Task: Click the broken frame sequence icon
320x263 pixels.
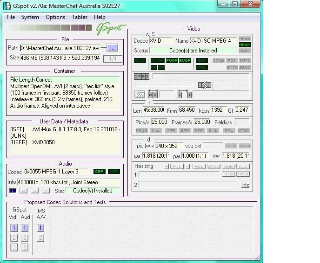Action: (205, 85)
